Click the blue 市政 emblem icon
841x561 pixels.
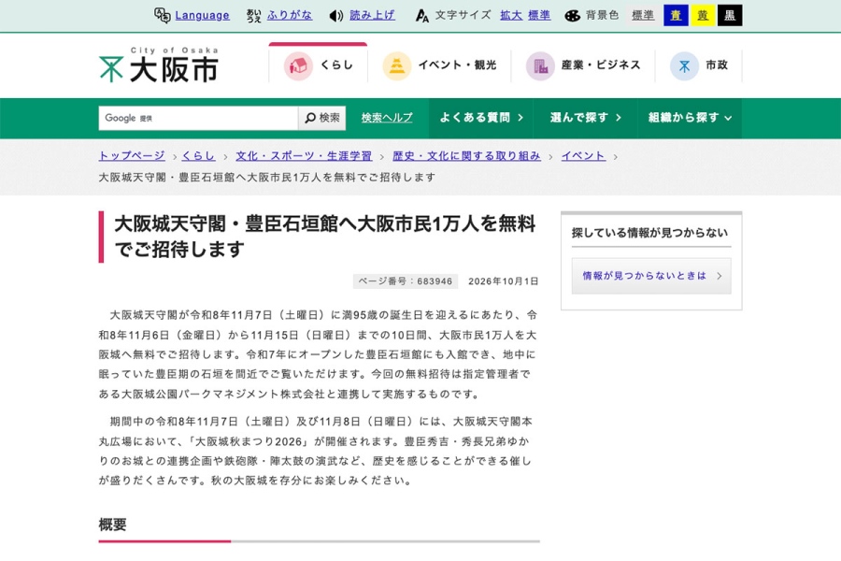tap(684, 66)
